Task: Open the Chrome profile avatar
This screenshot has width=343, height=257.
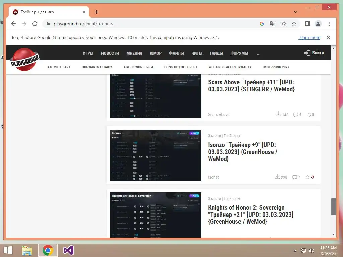Action: 318,24
